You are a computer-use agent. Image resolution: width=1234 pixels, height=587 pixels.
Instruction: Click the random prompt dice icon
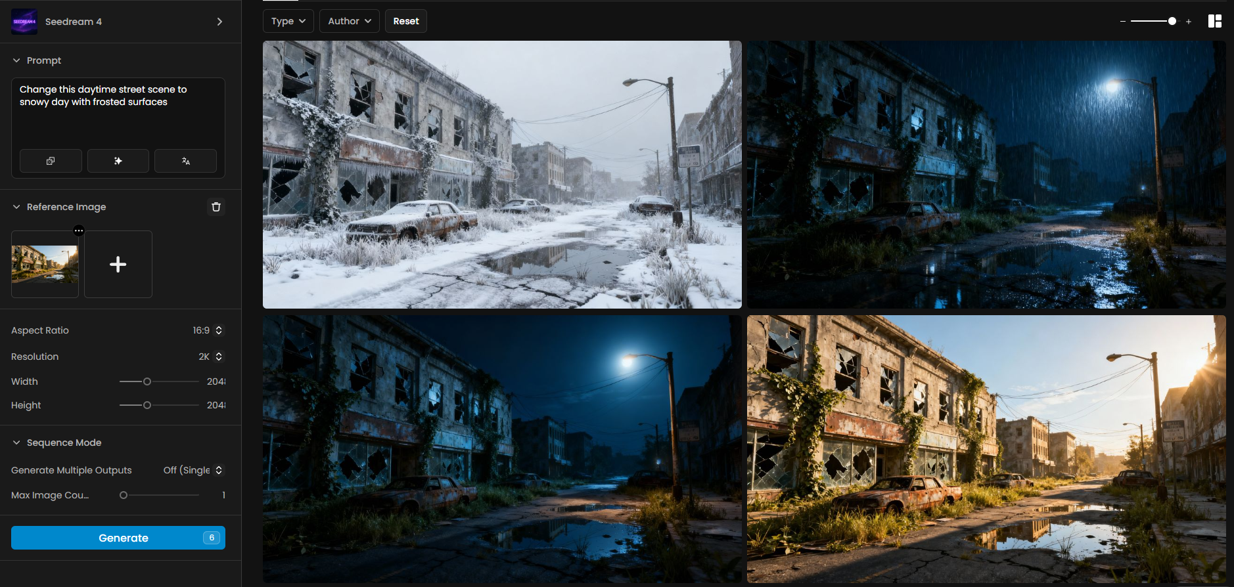(x=51, y=161)
